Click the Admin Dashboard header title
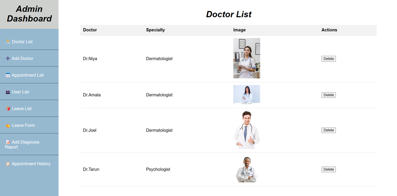Viewport: 397px width, 196px height. [29, 14]
